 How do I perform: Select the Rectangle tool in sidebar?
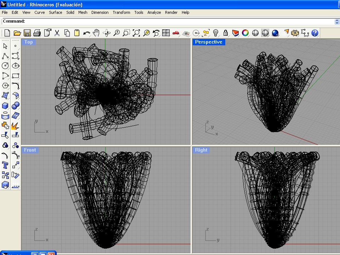tap(16, 76)
